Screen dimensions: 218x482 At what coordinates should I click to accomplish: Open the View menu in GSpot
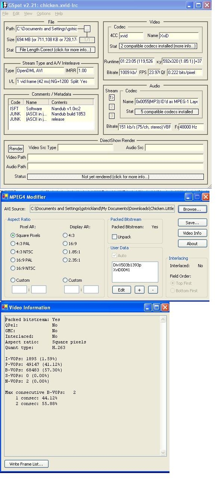click(x=28, y=13)
